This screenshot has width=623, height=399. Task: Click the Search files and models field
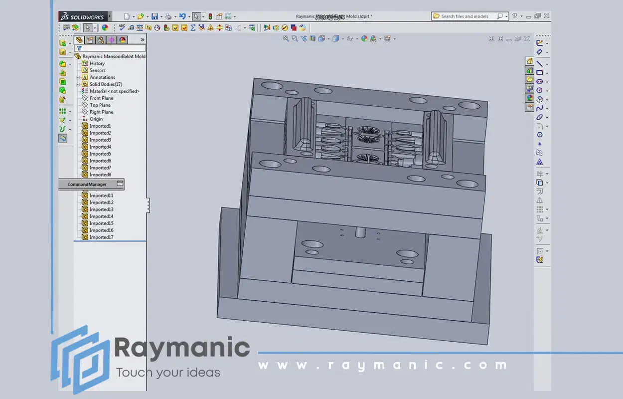pyautogui.click(x=465, y=16)
